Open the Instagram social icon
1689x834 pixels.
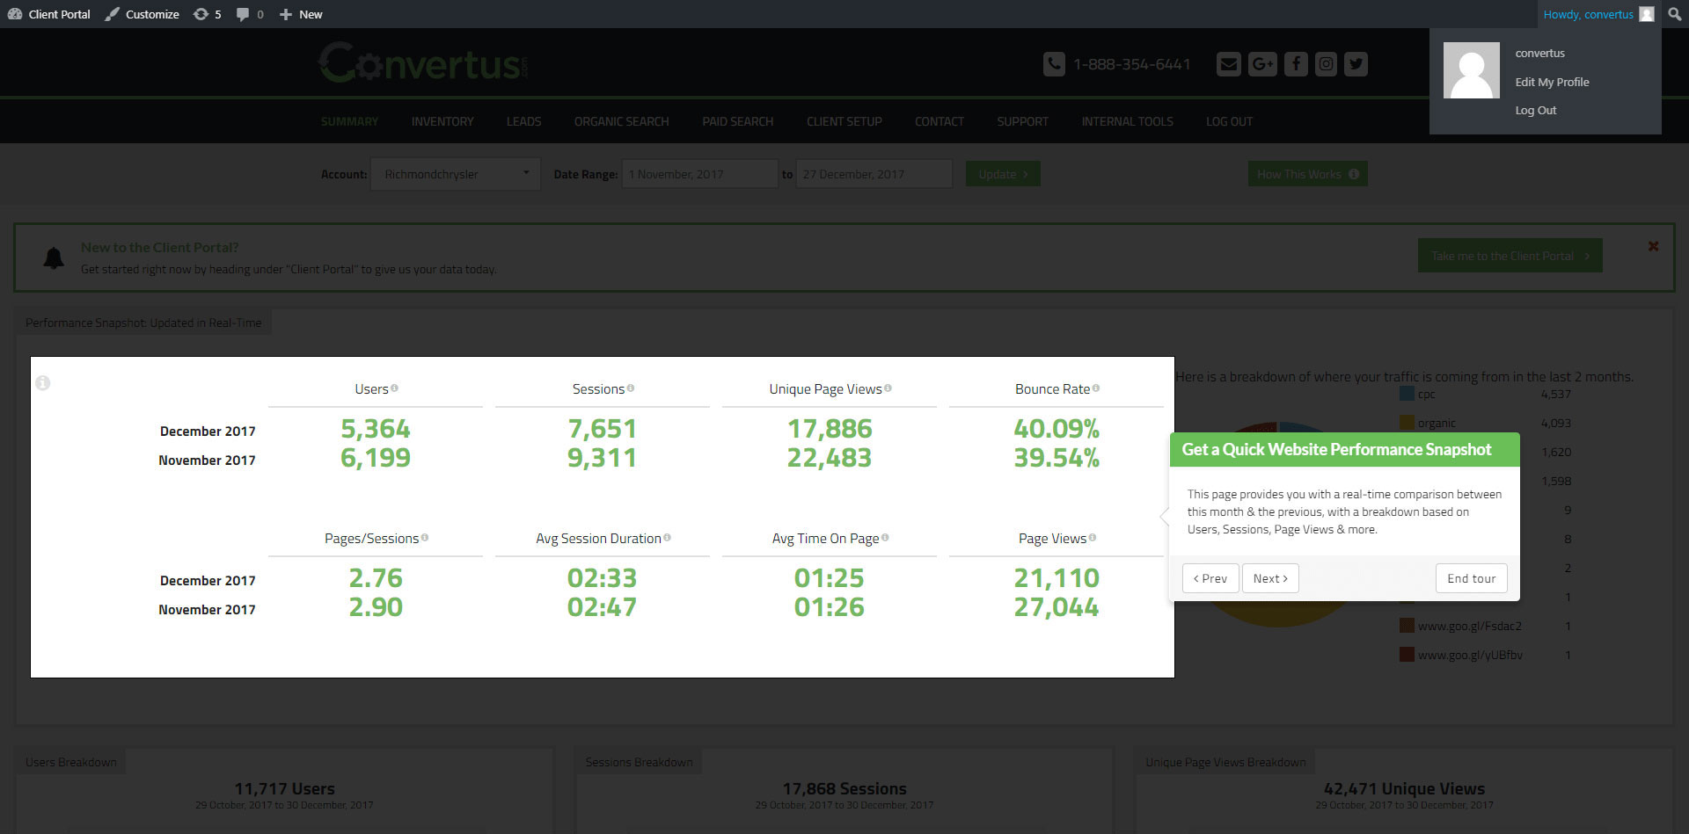[1327, 64]
